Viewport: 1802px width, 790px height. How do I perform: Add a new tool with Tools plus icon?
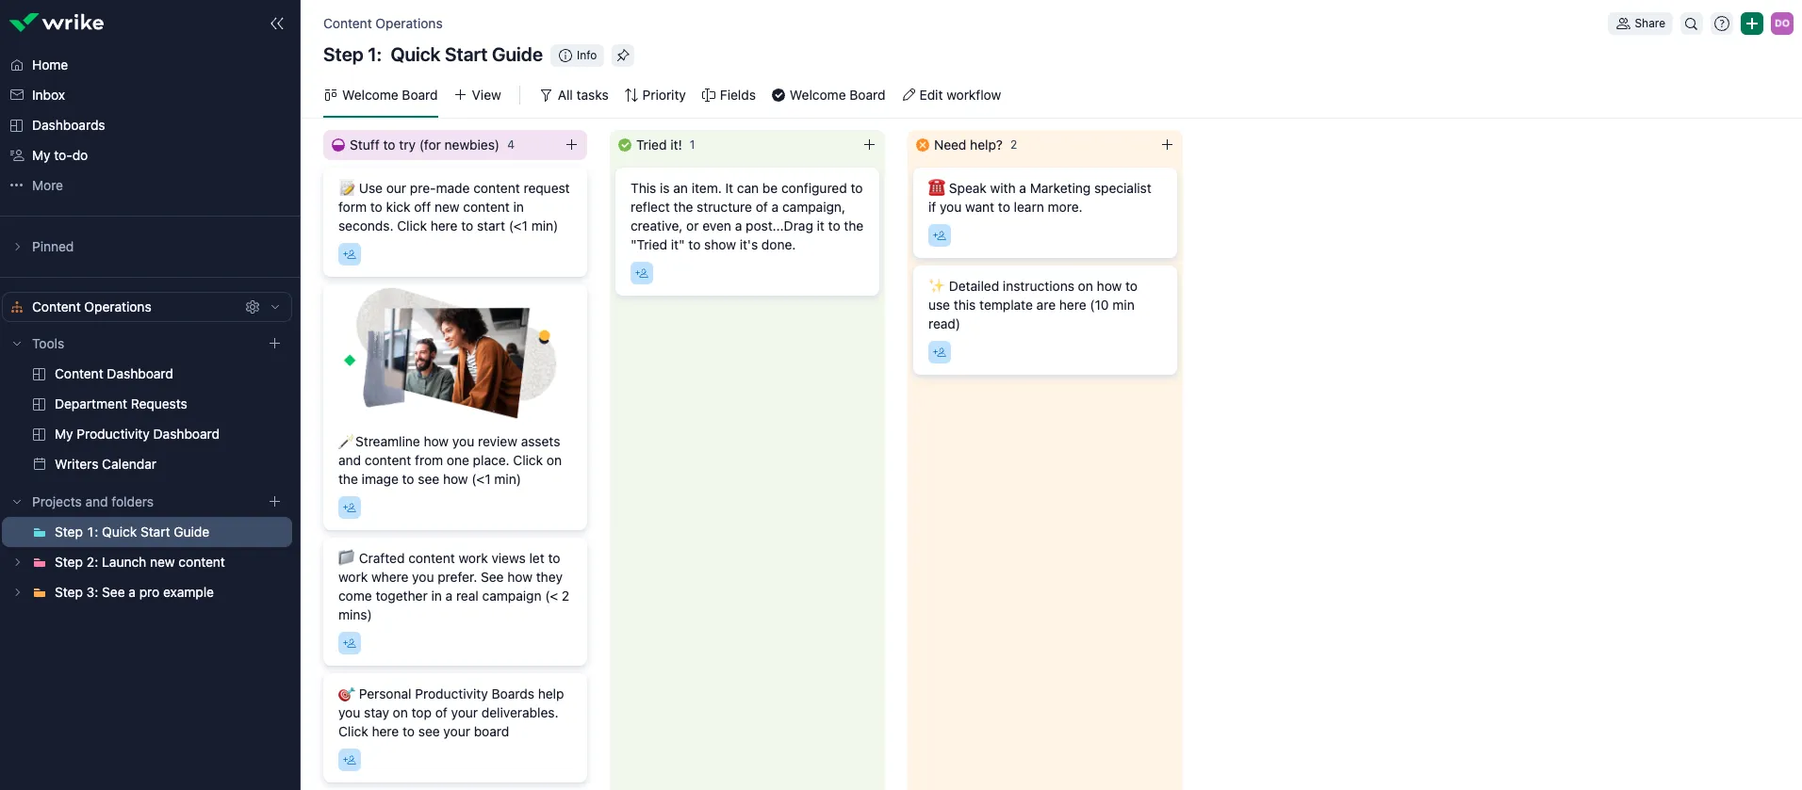275,344
